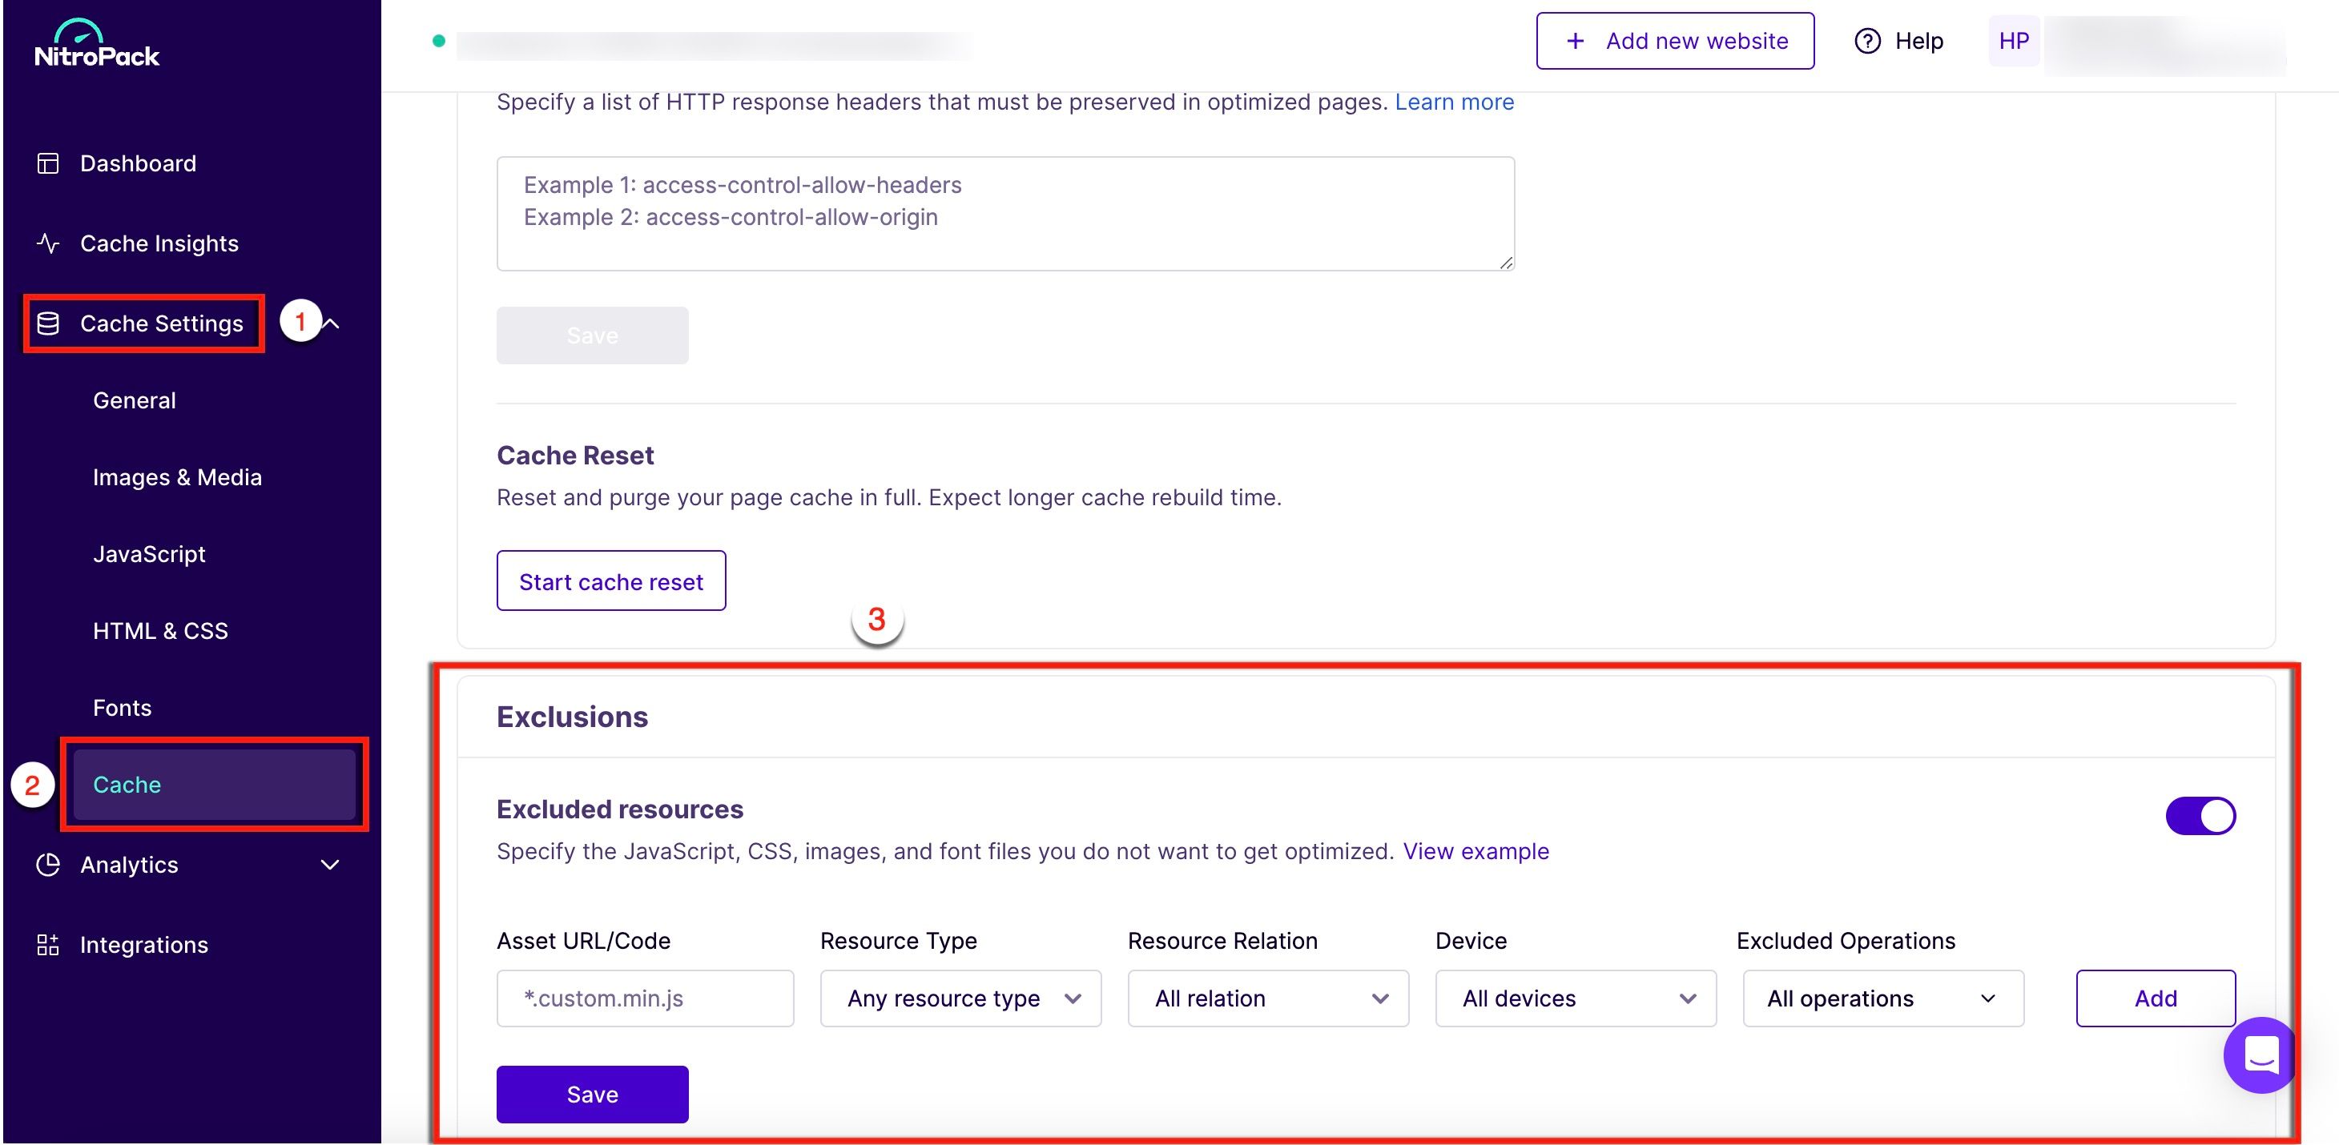
Task: Click the NitroPack logo
Action: pos(96,43)
